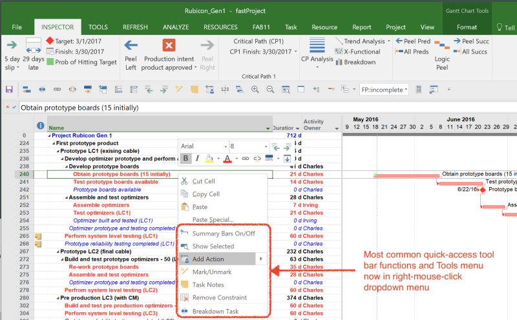The height and width of the screenshot is (320, 517).
Task: Click the Save icon in quick toolbar
Action: pyautogui.click(x=9, y=89)
